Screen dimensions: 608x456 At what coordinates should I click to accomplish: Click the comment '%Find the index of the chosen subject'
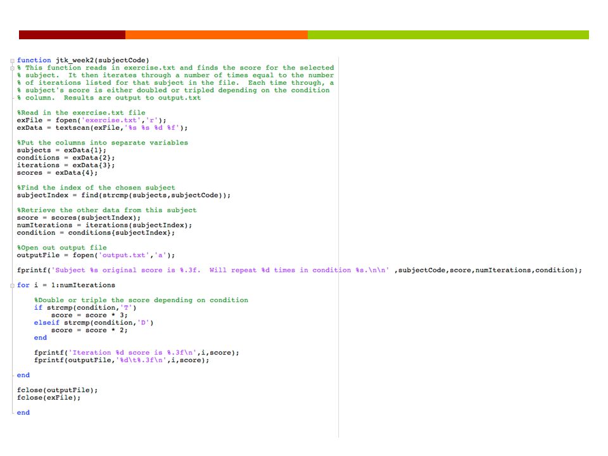pyautogui.click(x=96, y=187)
